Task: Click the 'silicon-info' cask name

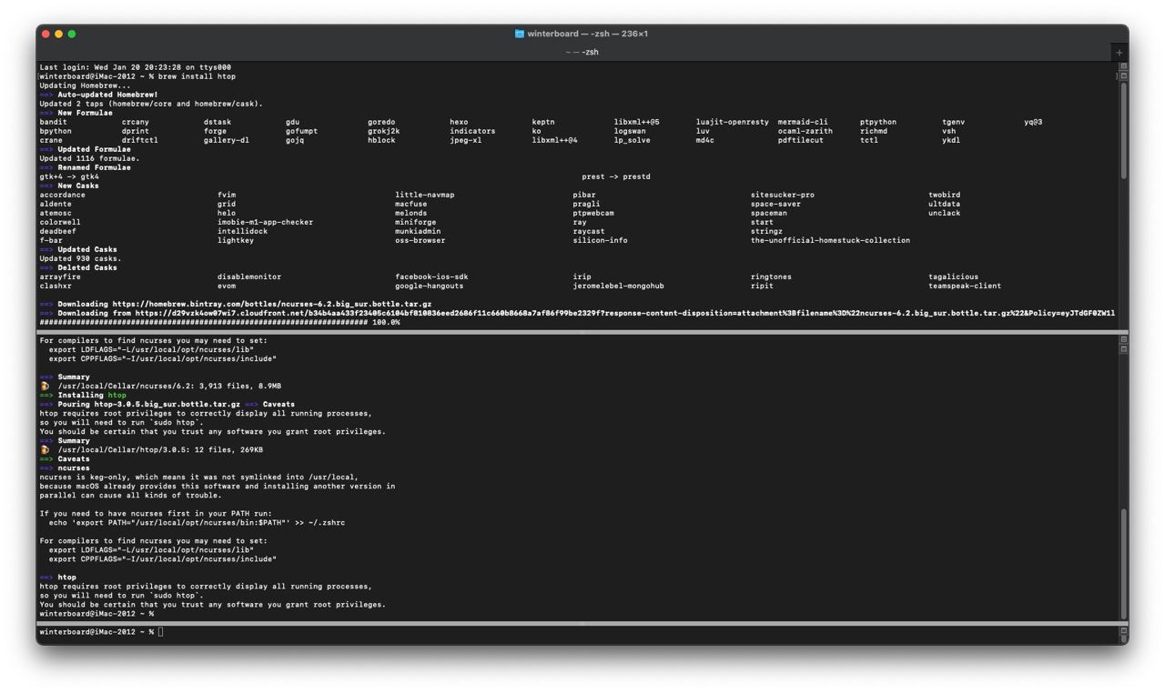Action: pos(601,240)
